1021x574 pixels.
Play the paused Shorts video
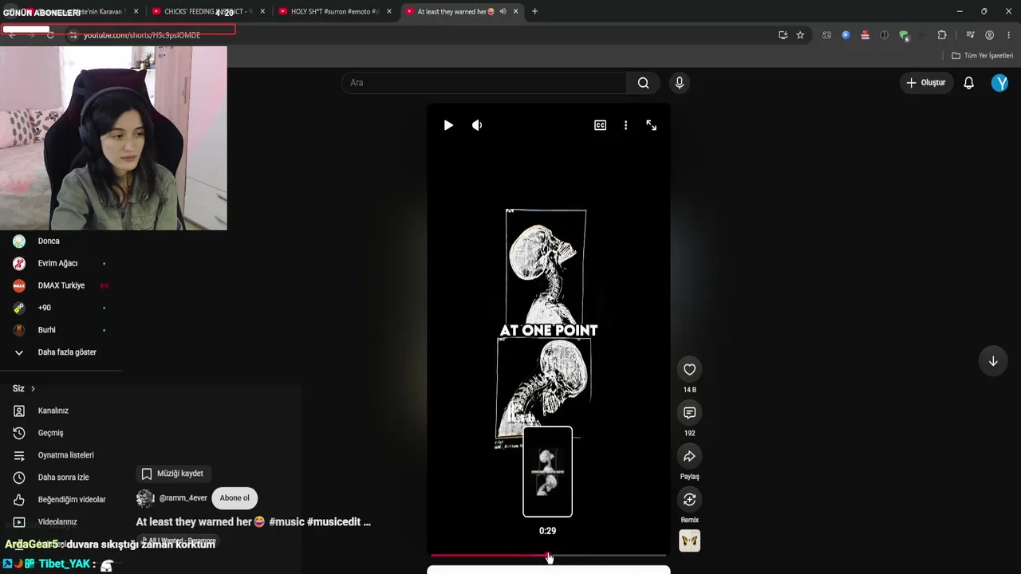(x=448, y=125)
